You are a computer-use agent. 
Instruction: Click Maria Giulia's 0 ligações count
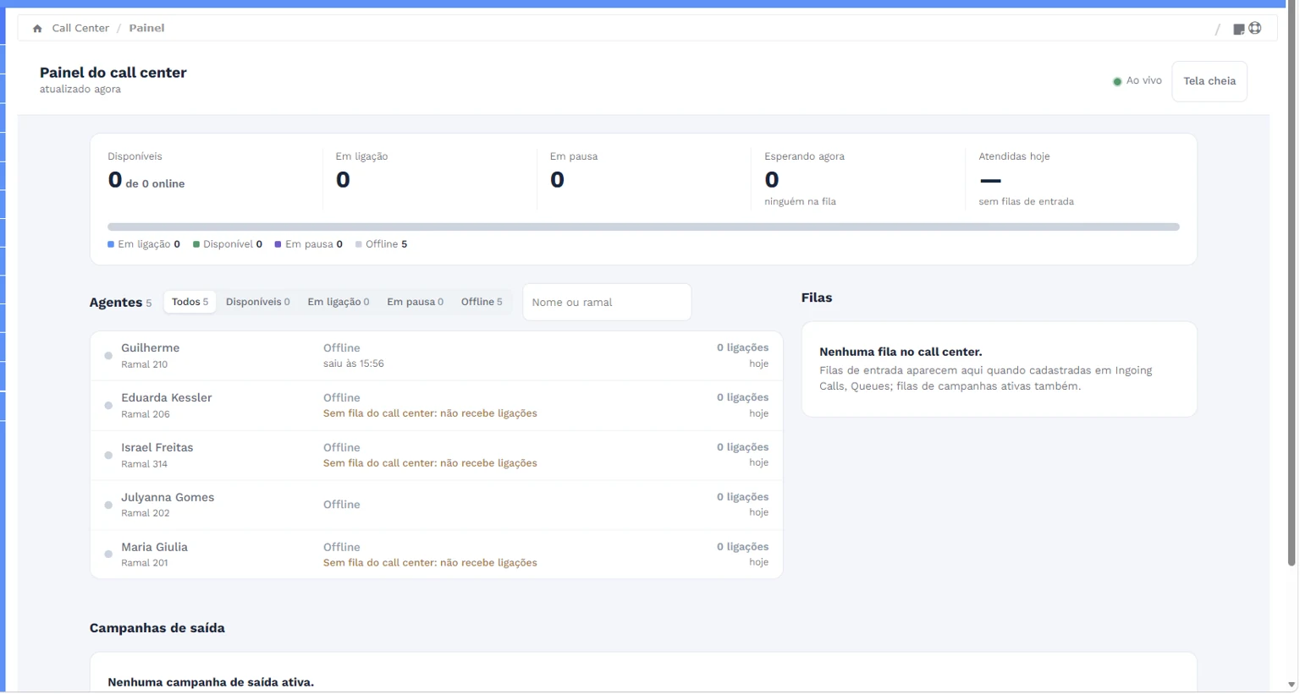pos(743,547)
